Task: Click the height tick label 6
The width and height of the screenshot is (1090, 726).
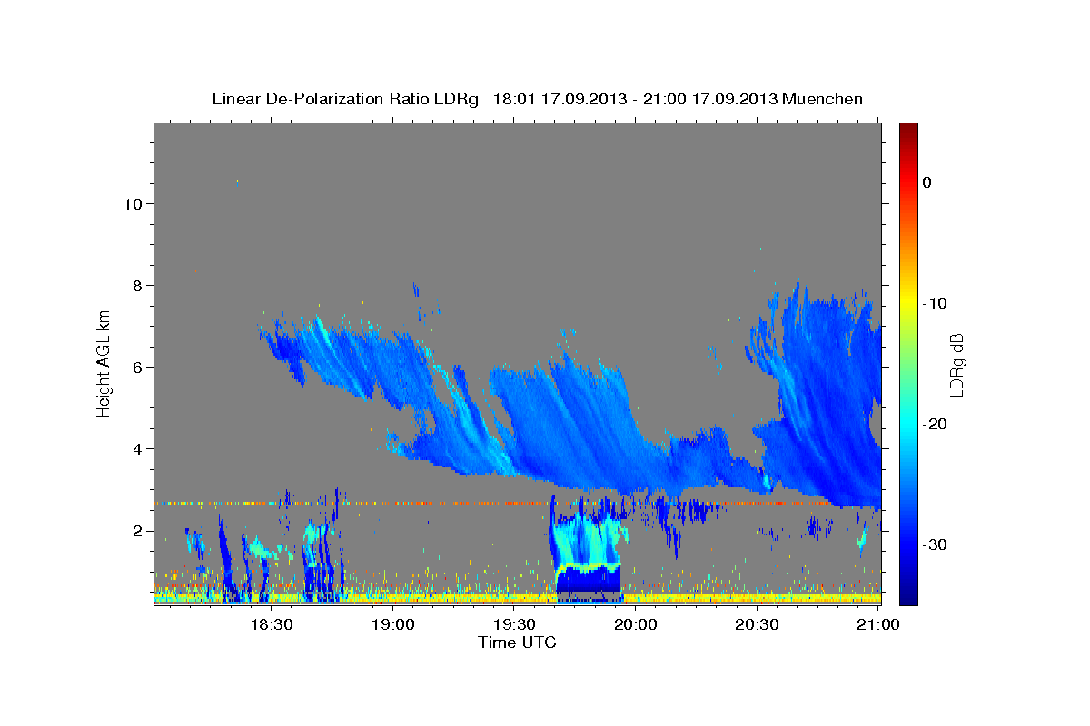Action: point(137,368)
